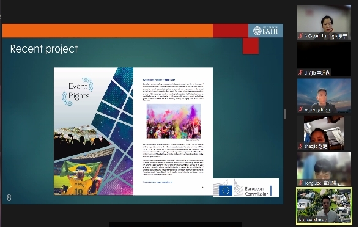Click the red square on the slide
The width and height of the screenshot is (359, 228).
[x=251, y=46]
